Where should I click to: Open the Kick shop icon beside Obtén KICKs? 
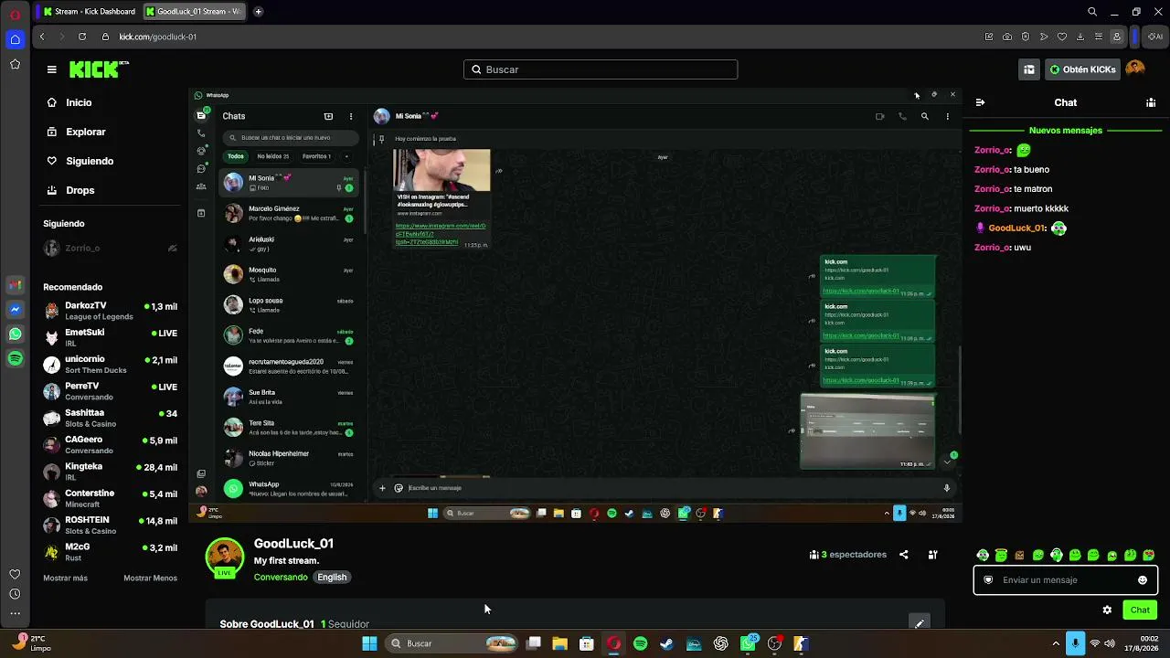point(1029,69)
